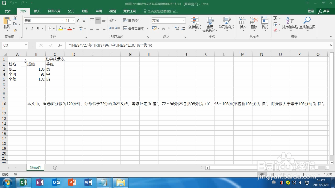
Task: Collapse the ribbon arrow
Action: [331, 37]
